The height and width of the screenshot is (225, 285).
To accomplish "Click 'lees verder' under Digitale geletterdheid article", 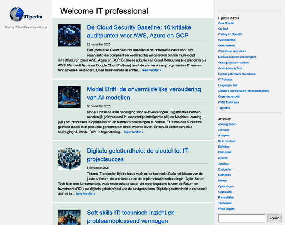I will tap(85, 194).
